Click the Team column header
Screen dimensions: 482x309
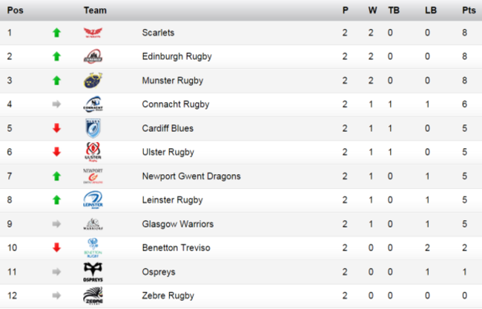[95, 10]
